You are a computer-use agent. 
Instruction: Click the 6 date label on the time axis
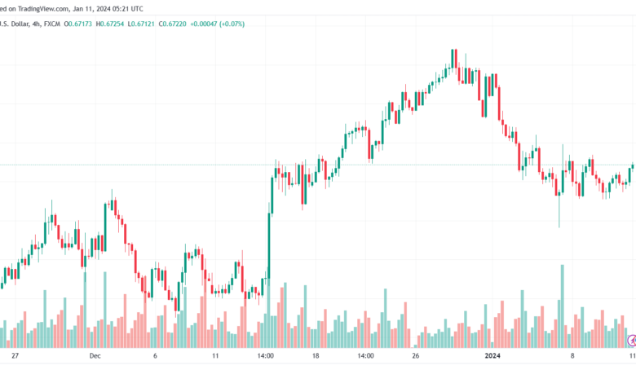click(x=155, y=356)
